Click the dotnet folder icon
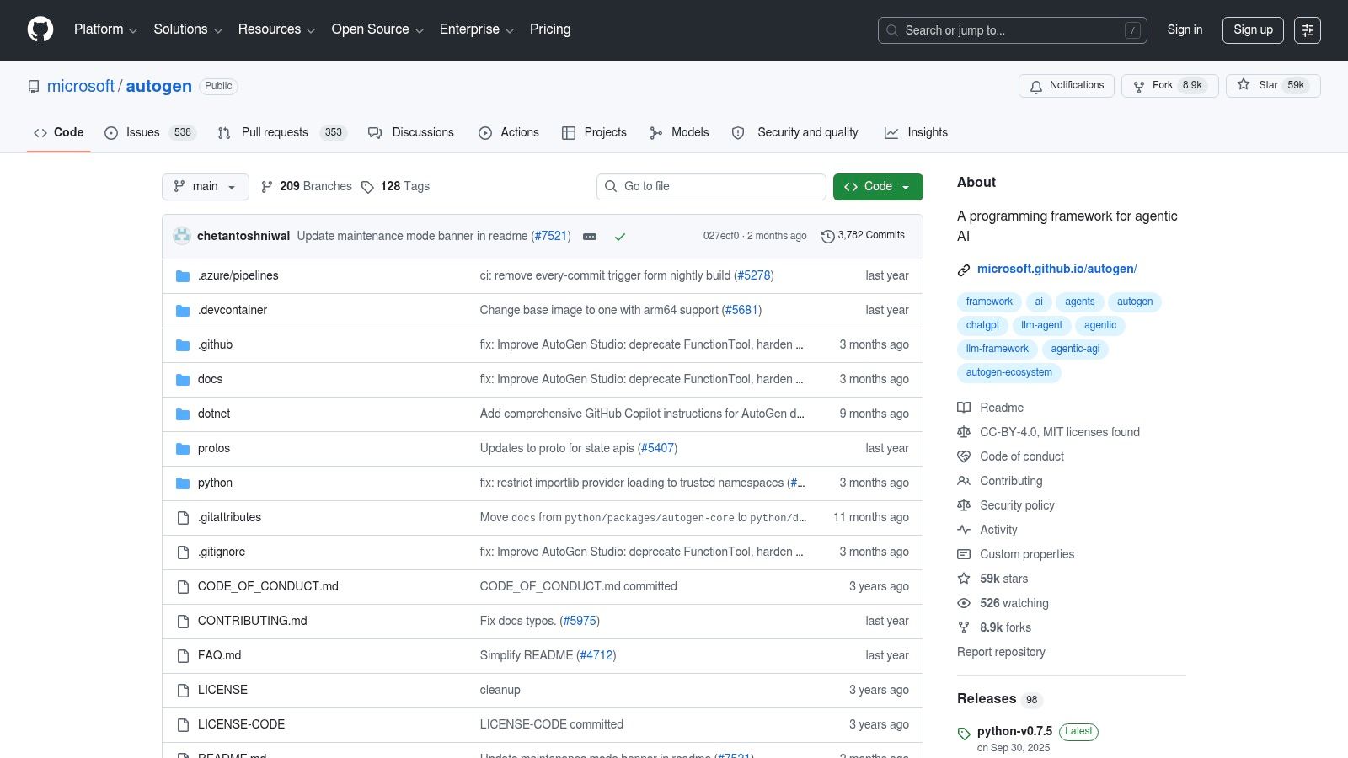 coord(183,414)
